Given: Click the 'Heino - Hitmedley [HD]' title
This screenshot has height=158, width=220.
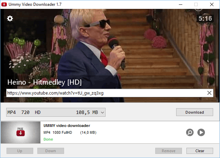Looking at the screenshot, I should click(45, 82).
